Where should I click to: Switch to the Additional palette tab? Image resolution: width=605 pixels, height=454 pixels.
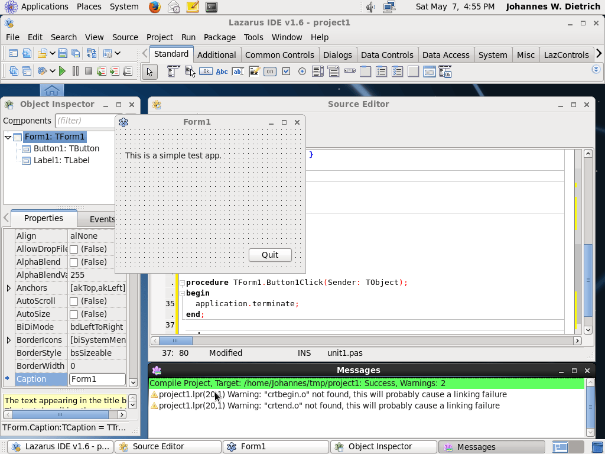click(216, 55)
